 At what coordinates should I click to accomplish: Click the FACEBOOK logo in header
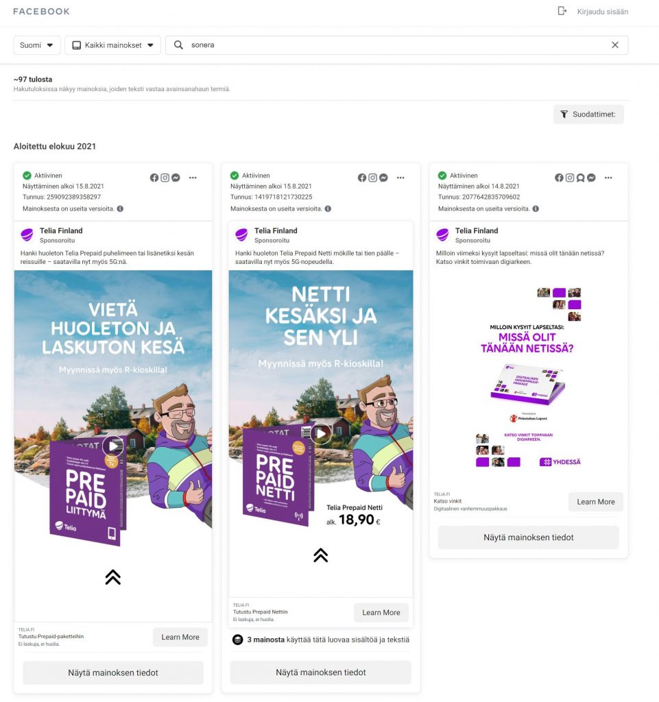[x=41, y=11]
